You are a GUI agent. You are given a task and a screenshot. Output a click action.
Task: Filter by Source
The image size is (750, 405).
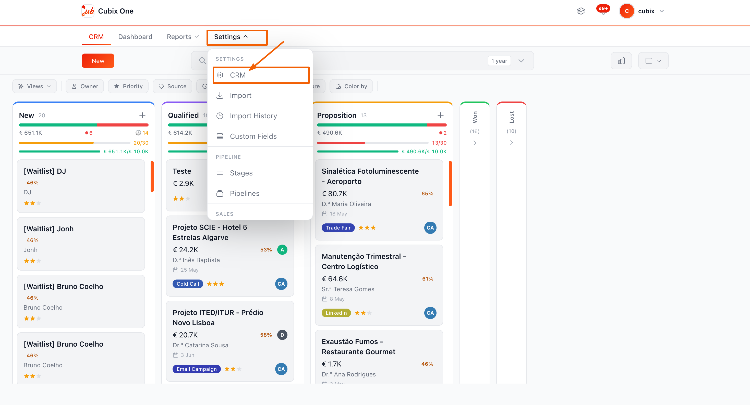click(172, 86)
